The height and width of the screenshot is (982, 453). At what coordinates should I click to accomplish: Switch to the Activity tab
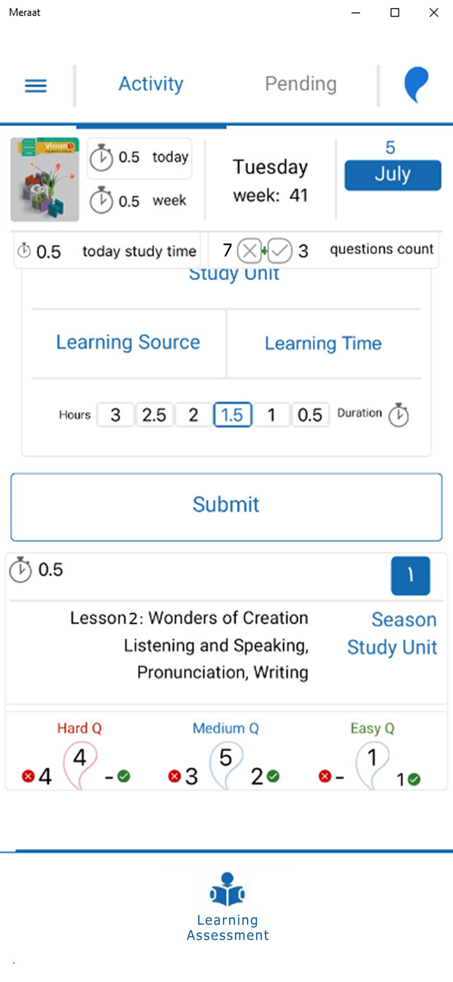click(x=151, y=84)
